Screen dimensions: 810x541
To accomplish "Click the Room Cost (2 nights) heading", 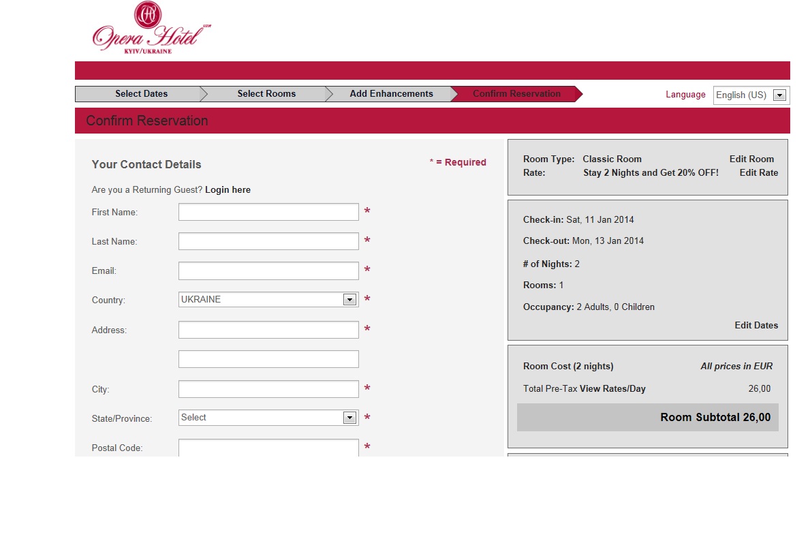I will (568, 367).
